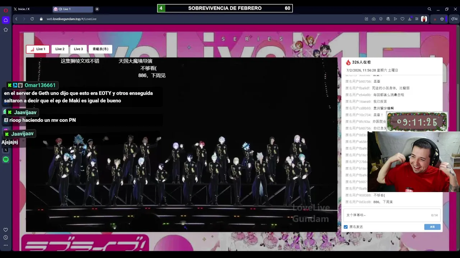The width and height of the screenshot is (460, 258).
Task: Click the date and time line in chat
Action: tap(372, 71)
